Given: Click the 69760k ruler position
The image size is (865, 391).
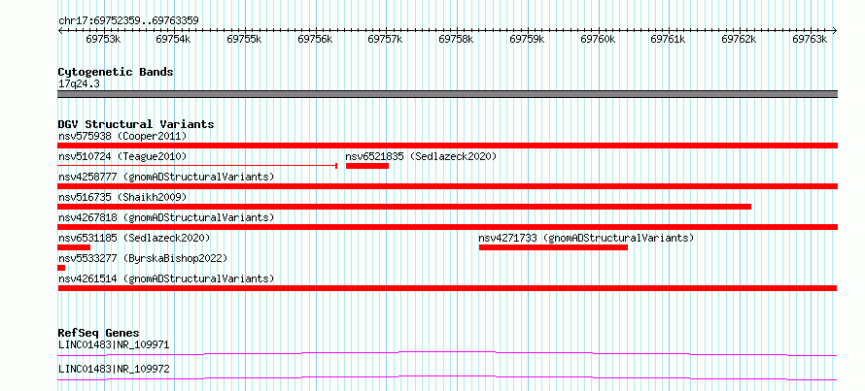Looking at the screenshot, I should click(x=598, y=39).
